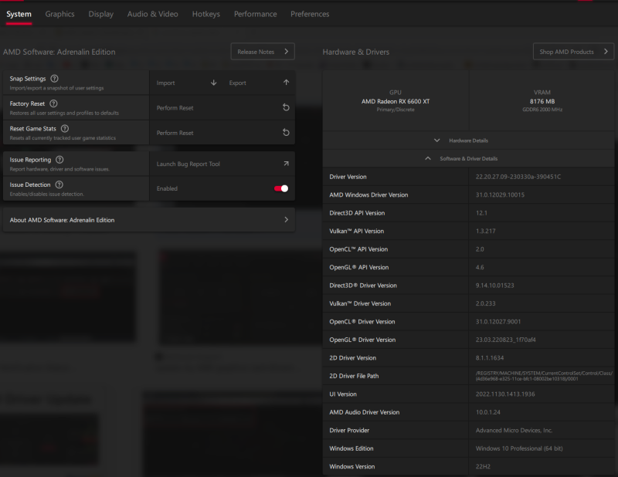This screenshot has height=477, width=618.
Task: Click the Bug Report external arrow icon
Action: 286,164
